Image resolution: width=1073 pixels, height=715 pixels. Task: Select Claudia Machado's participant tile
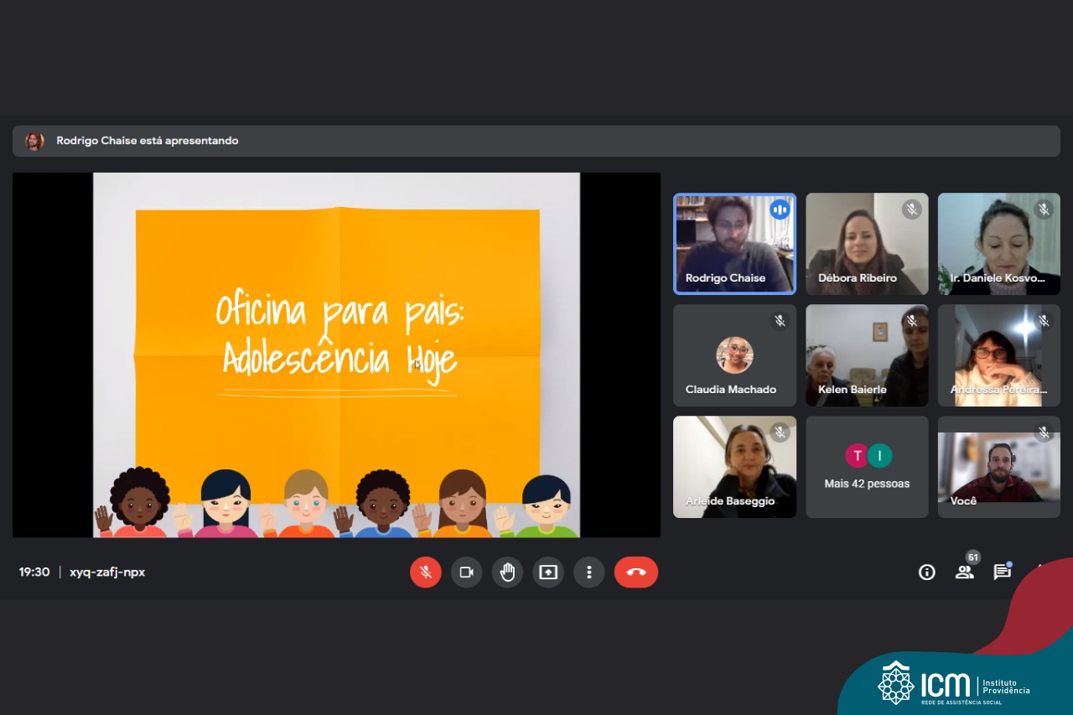734,355
